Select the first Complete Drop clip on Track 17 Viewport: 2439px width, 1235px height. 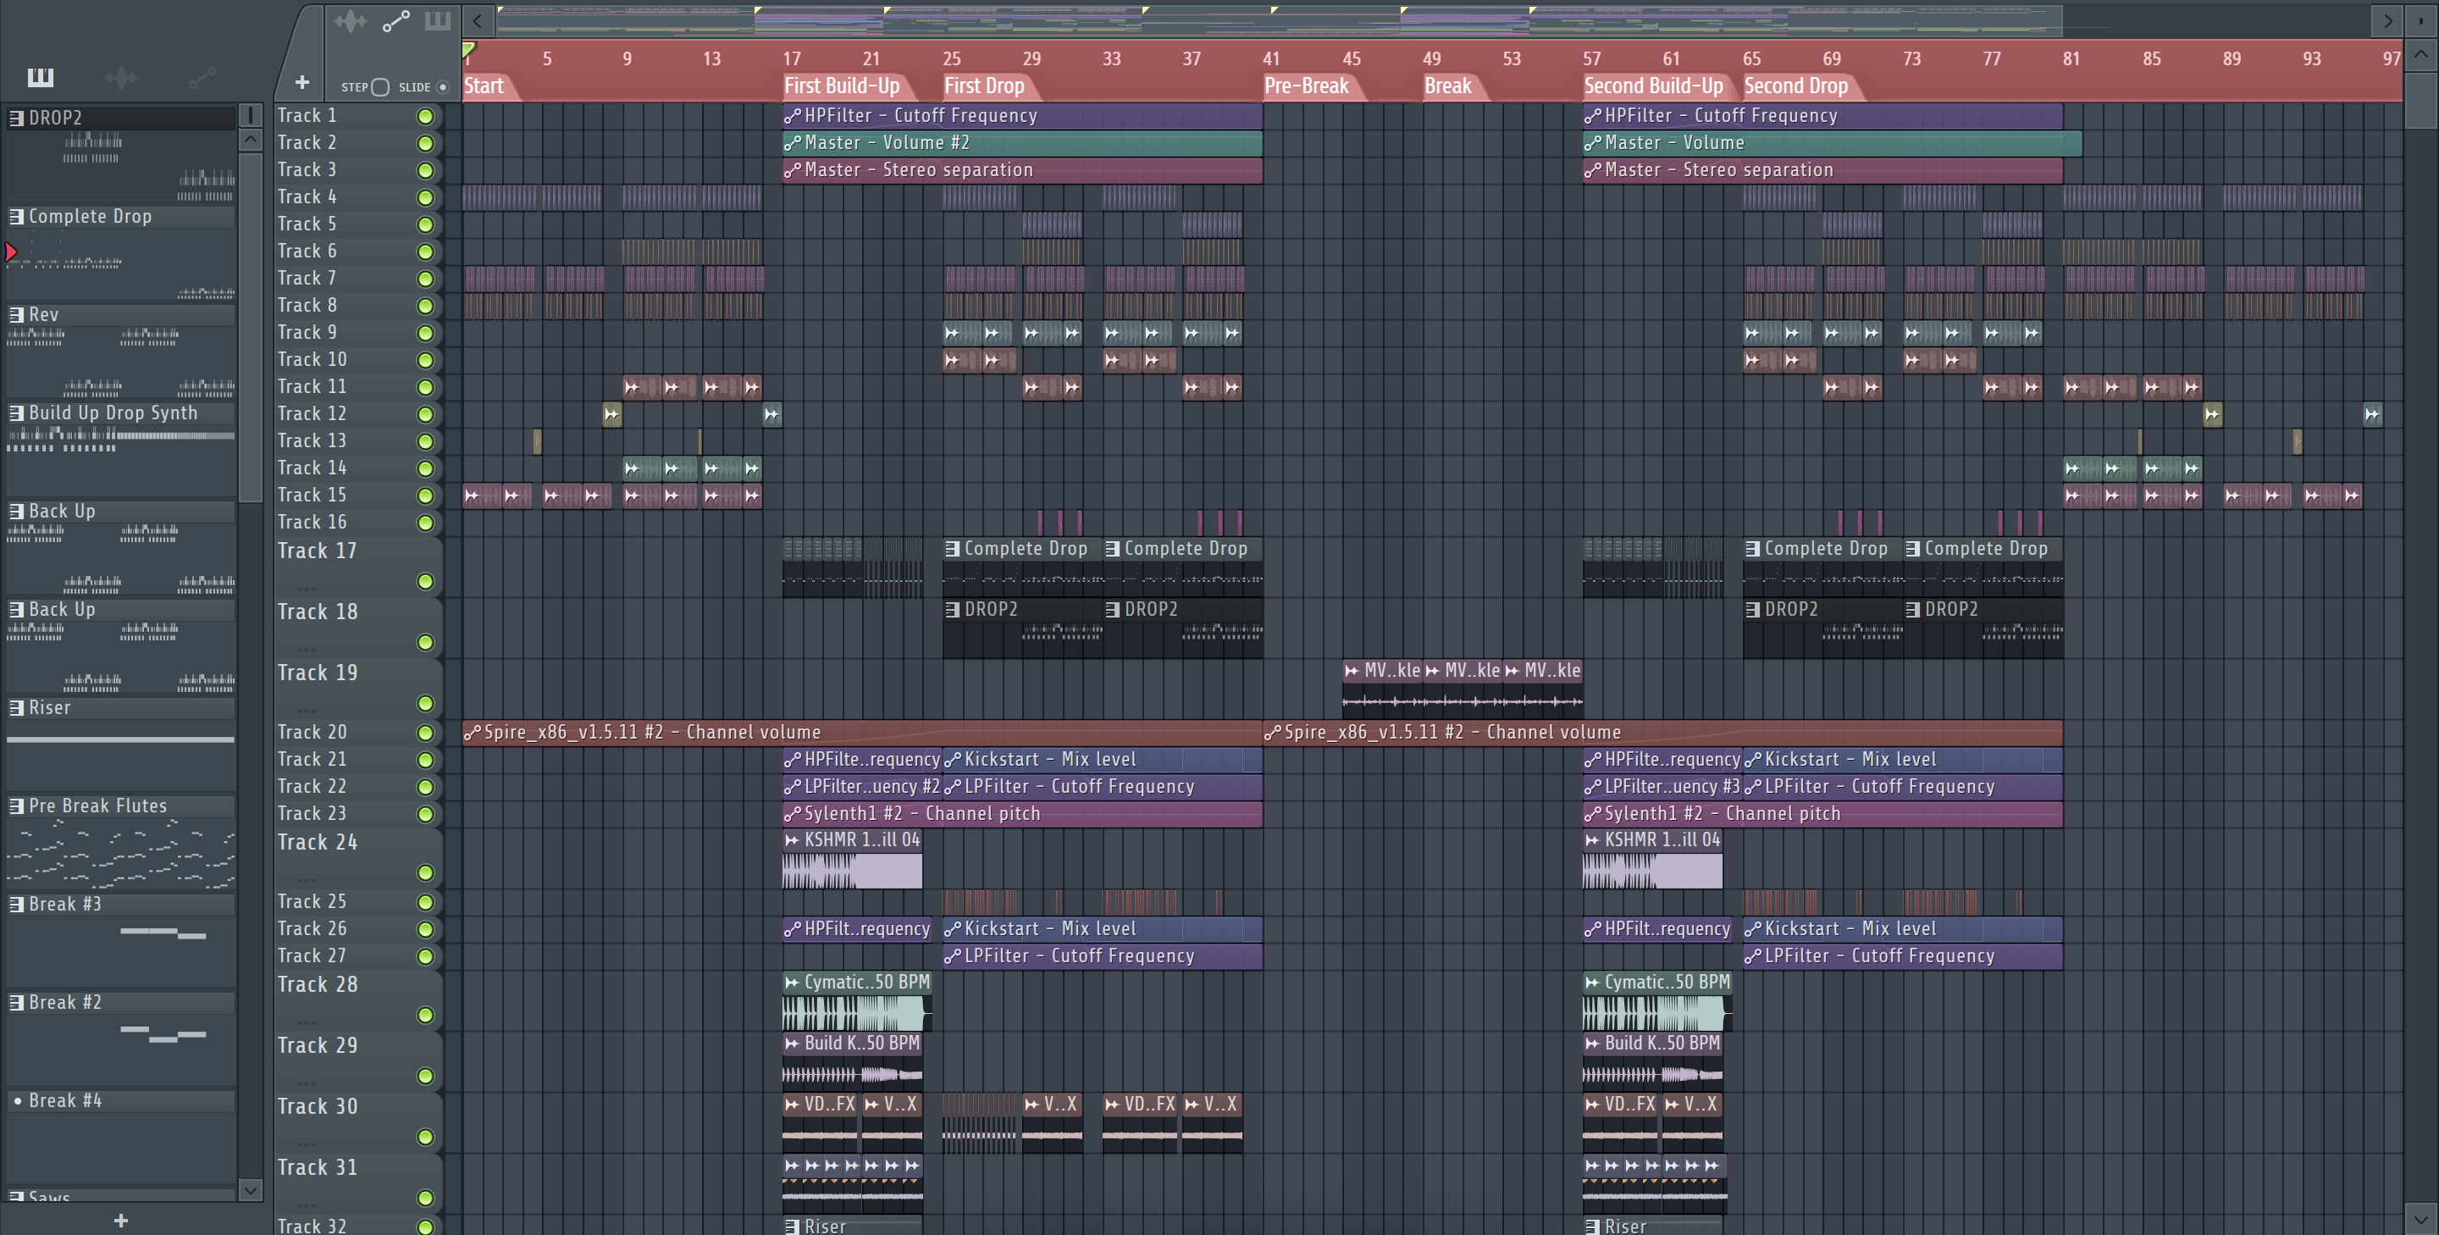coord(1022,567)
